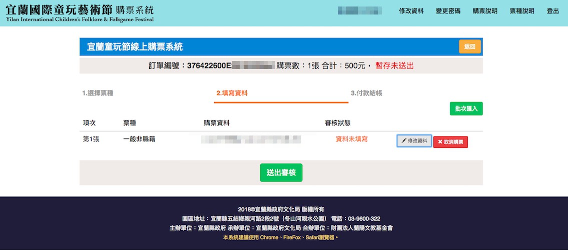
Task: Select the 2.填寫資料 step tab
Action: coord(232,93)
